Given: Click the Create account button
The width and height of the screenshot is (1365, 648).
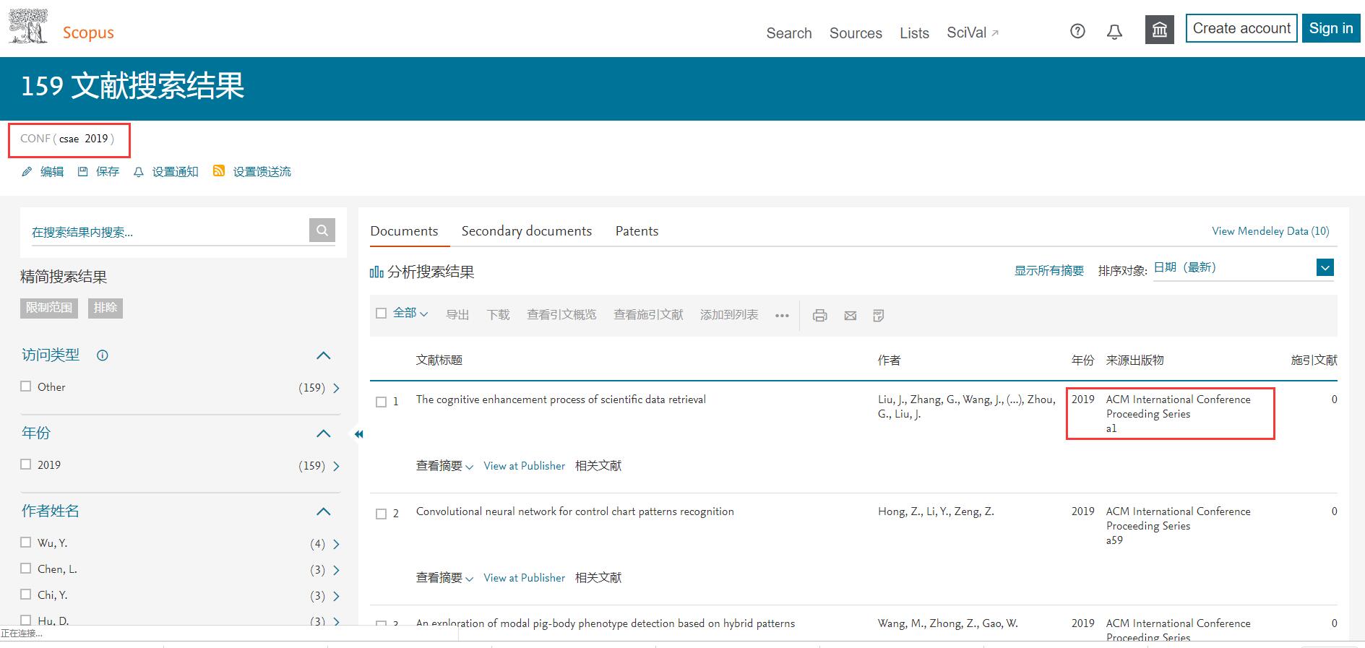Looking at the screenshot, I should click(1241, 29).
